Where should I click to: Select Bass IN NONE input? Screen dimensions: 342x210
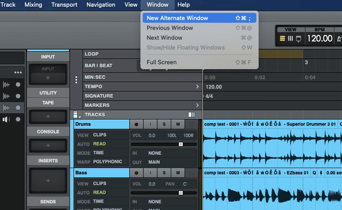tap(164, 202)
